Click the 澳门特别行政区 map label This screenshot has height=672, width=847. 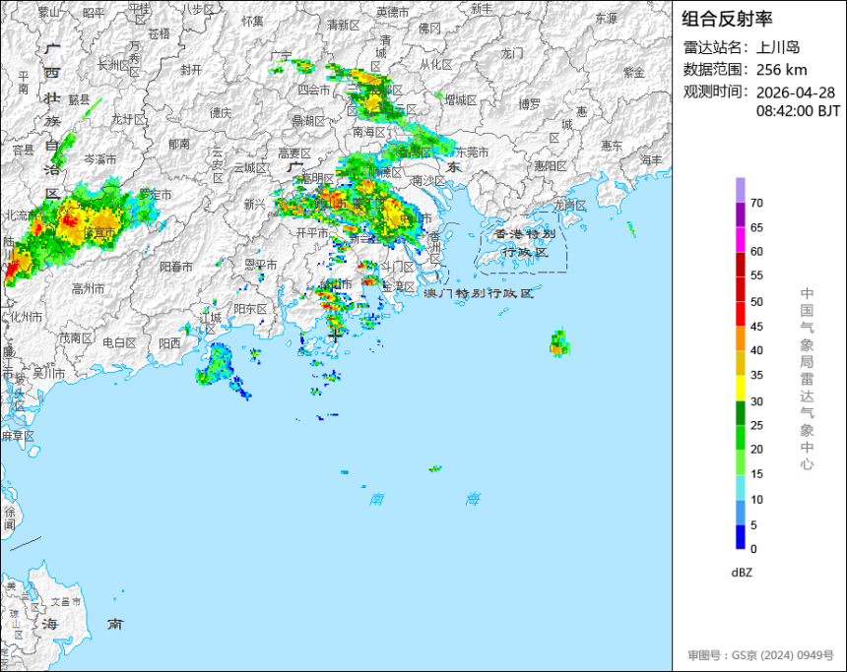pos(479,293)
